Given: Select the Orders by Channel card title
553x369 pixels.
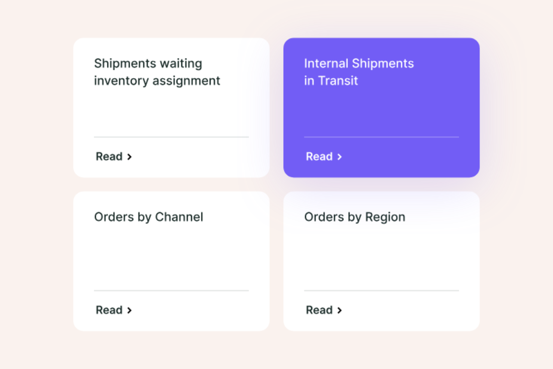Looking at the screenshot, I should (149, 217).
